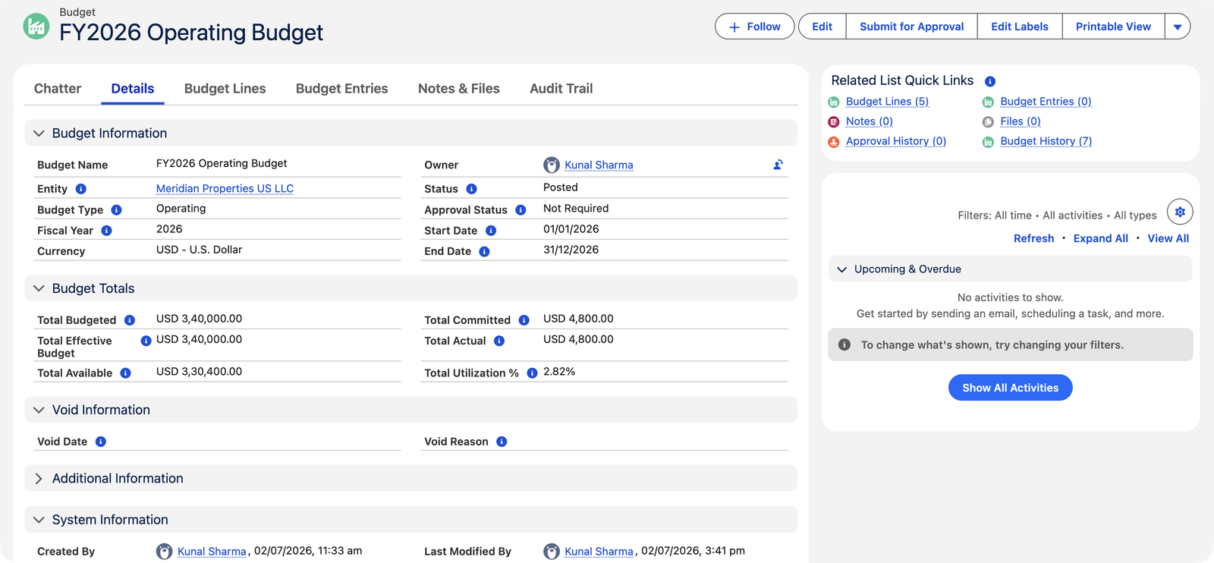The height and width of the screenshot is (563, 1214).
Task: Collapse the Void Information section
Action: 39,410
